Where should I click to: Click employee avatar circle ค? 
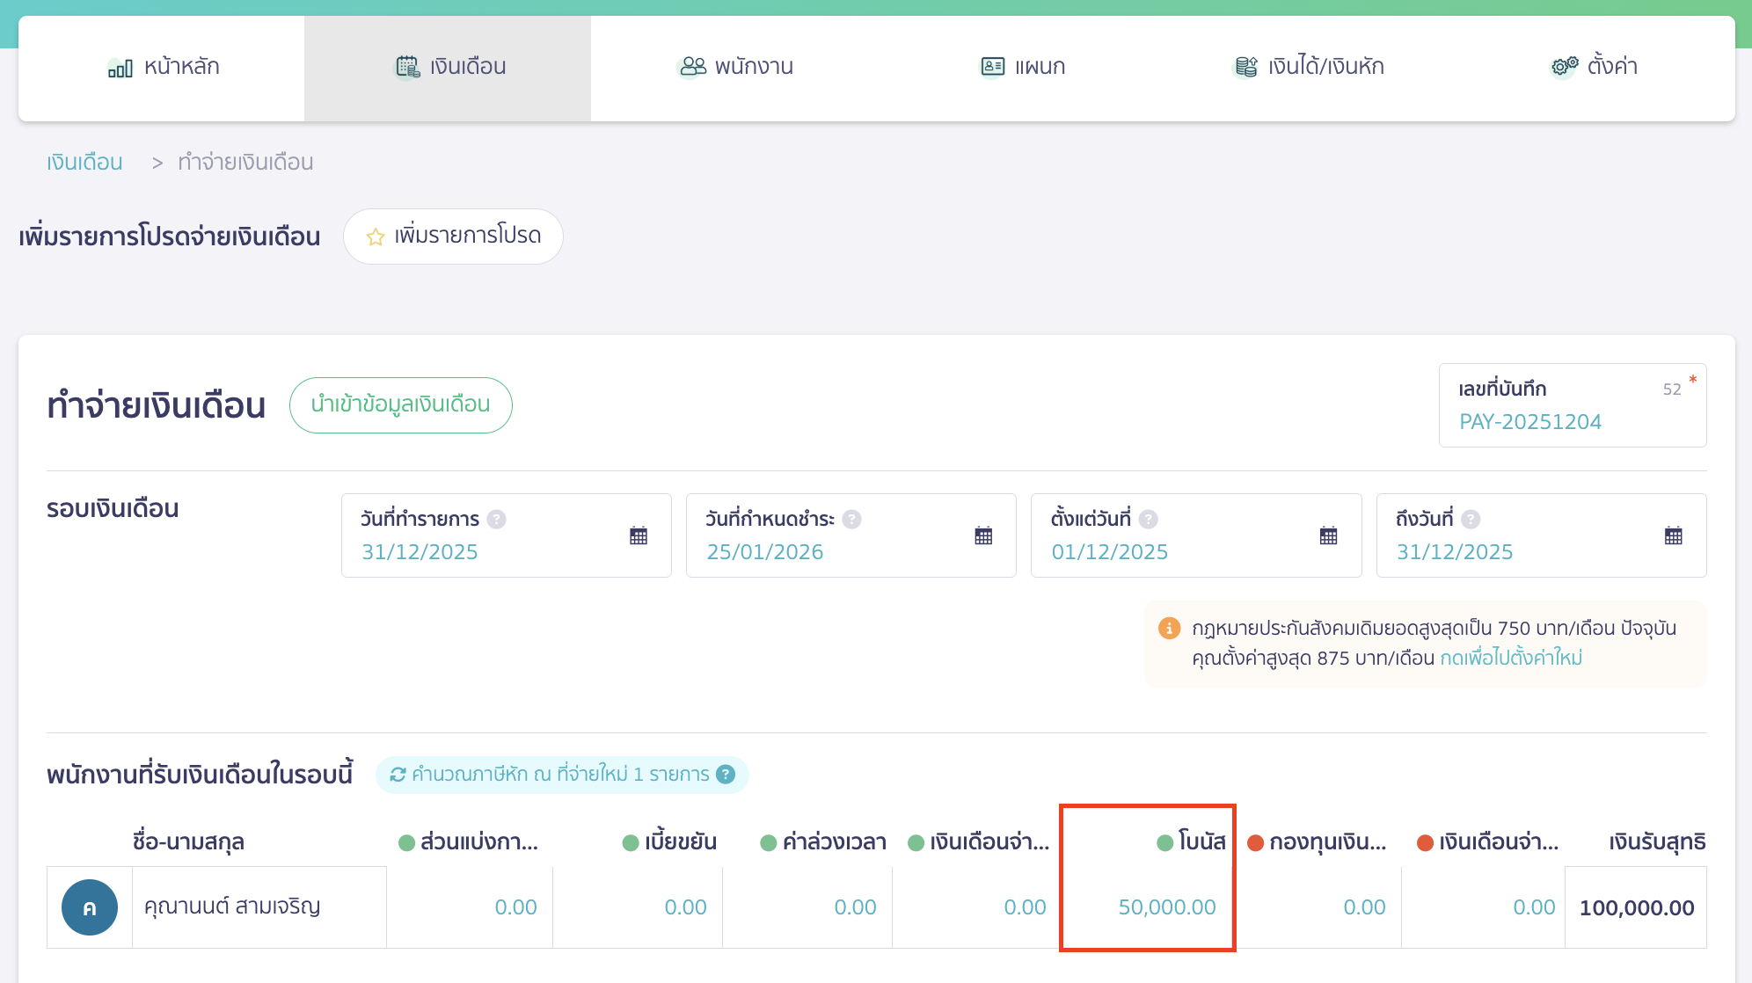(x=90, y=907)
